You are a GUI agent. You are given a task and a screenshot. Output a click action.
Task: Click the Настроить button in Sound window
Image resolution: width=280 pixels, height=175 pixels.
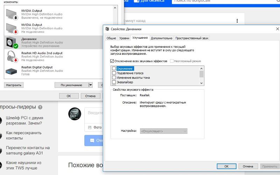point(14,85)
